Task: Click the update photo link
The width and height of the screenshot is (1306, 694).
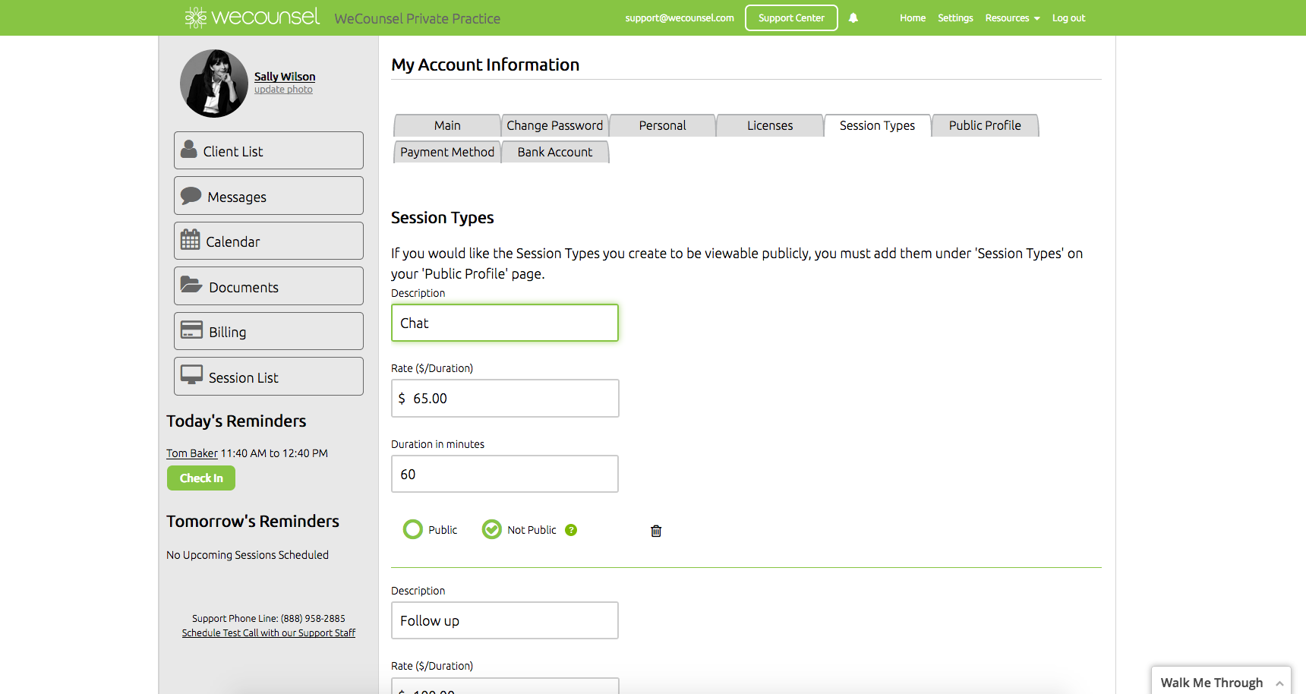Action: (283, 90)
